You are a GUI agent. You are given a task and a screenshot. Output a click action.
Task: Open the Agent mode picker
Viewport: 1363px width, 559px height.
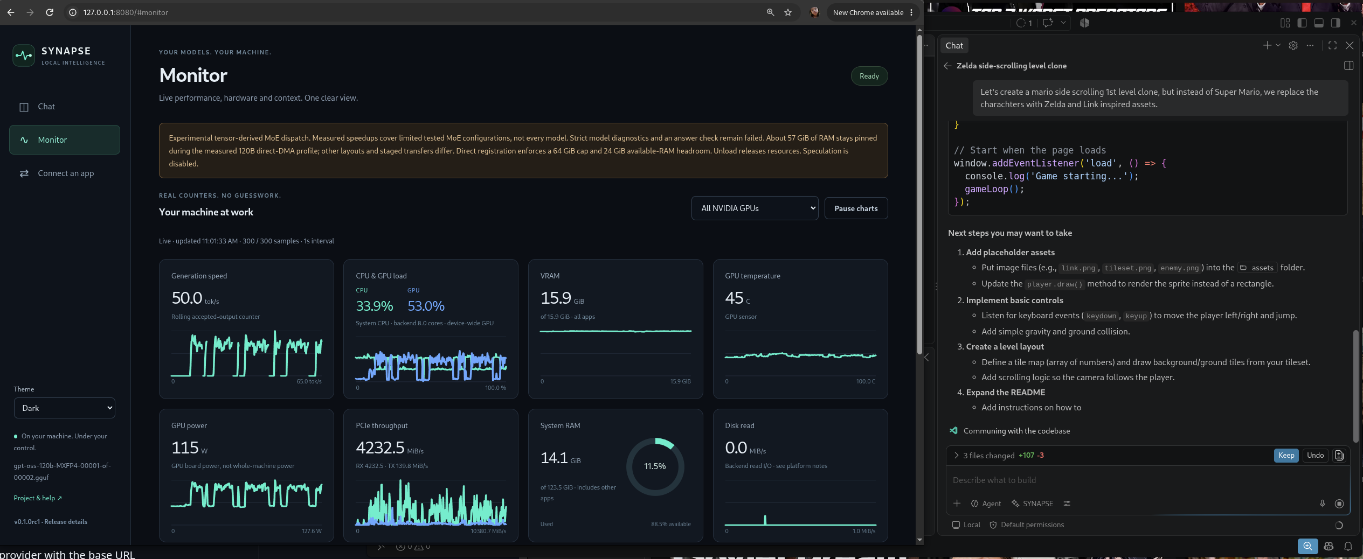coord(986,504)
